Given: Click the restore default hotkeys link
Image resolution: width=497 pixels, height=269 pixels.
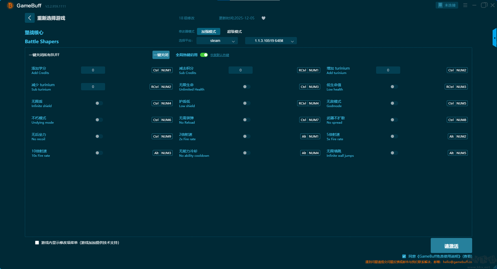Looking at the screenshot, I should click(x=220, y=55).
